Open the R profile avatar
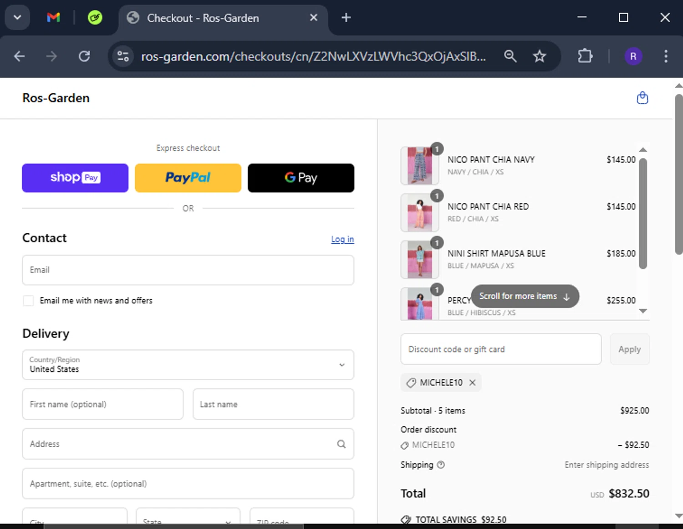The width and height of the screenshot is (683, 529). coord(633,56)
